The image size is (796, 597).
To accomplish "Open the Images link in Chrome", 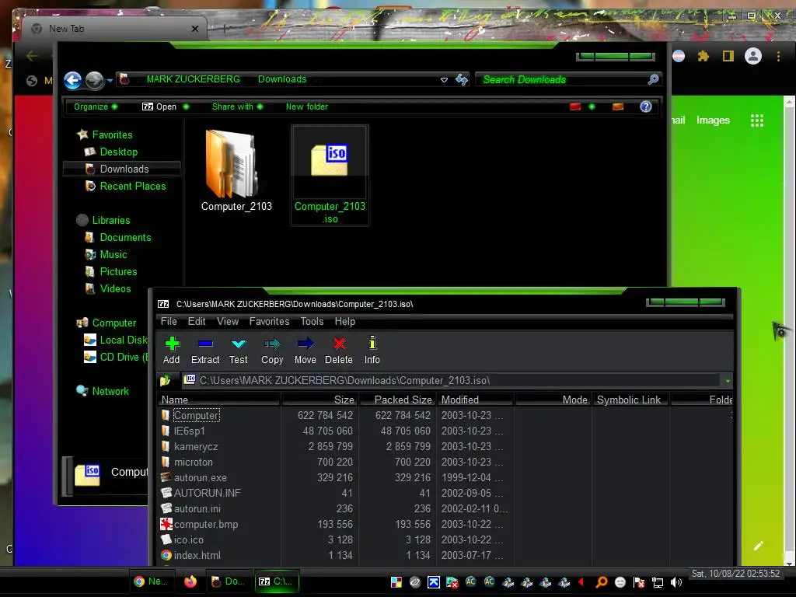I will [x=713, y=120].
